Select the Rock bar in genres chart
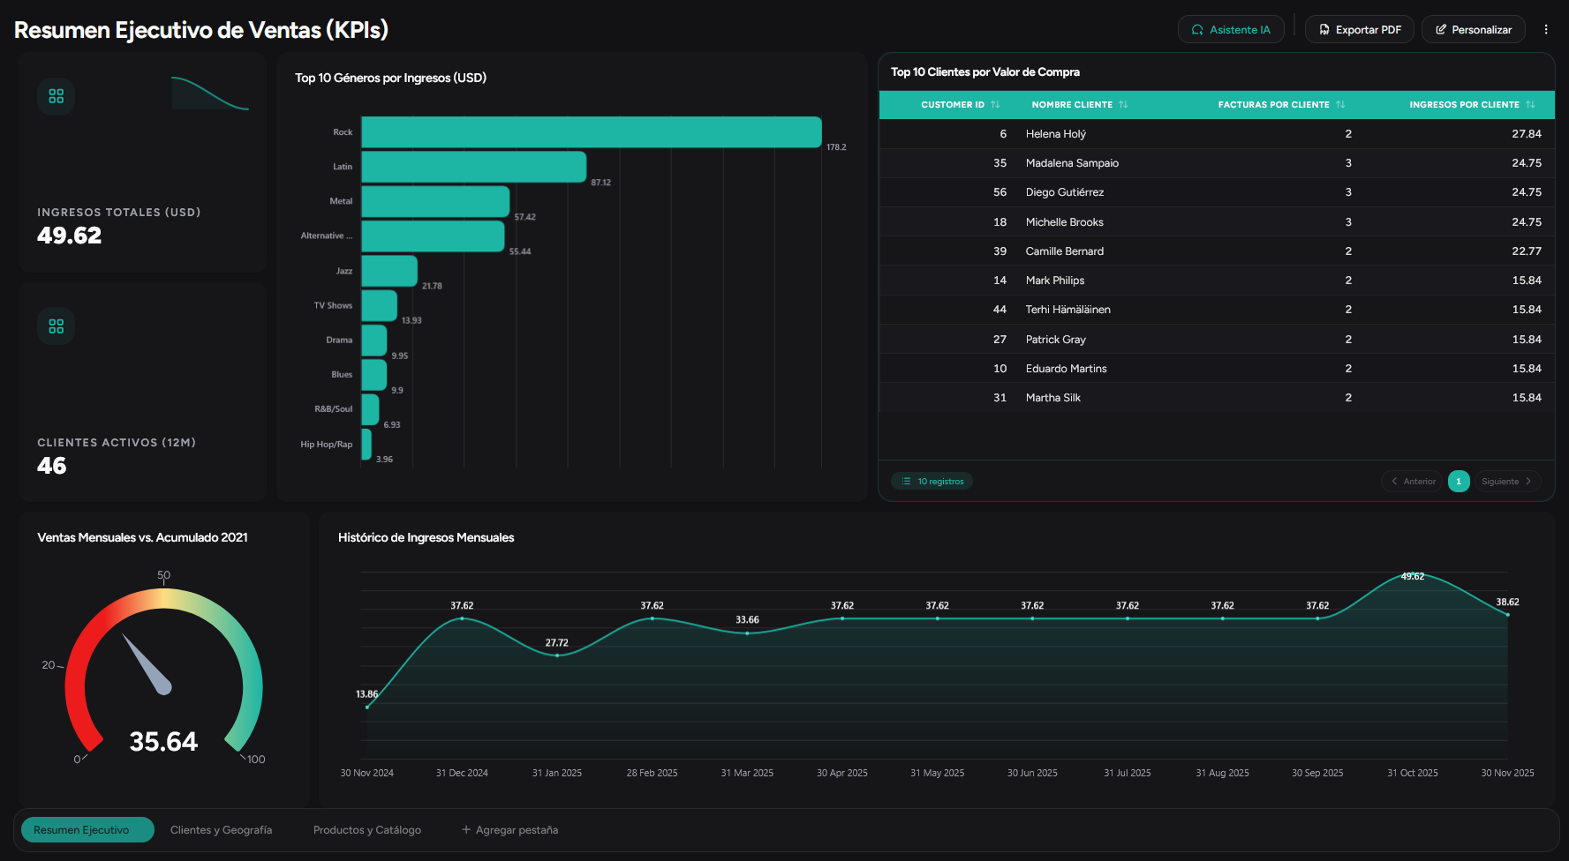The image size is (1569, 861). (x=592, y=132)
